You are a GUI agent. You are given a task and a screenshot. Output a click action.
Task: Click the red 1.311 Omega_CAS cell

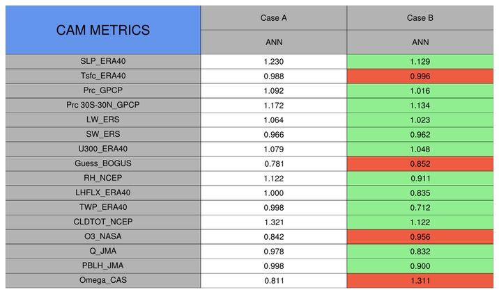pyautogui.click(x=420, y=280)
